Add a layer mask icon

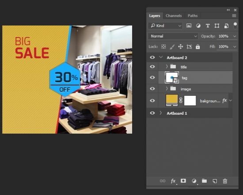[183, 181]
